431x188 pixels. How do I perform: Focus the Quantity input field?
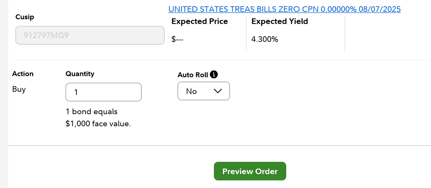click(103, 92)
